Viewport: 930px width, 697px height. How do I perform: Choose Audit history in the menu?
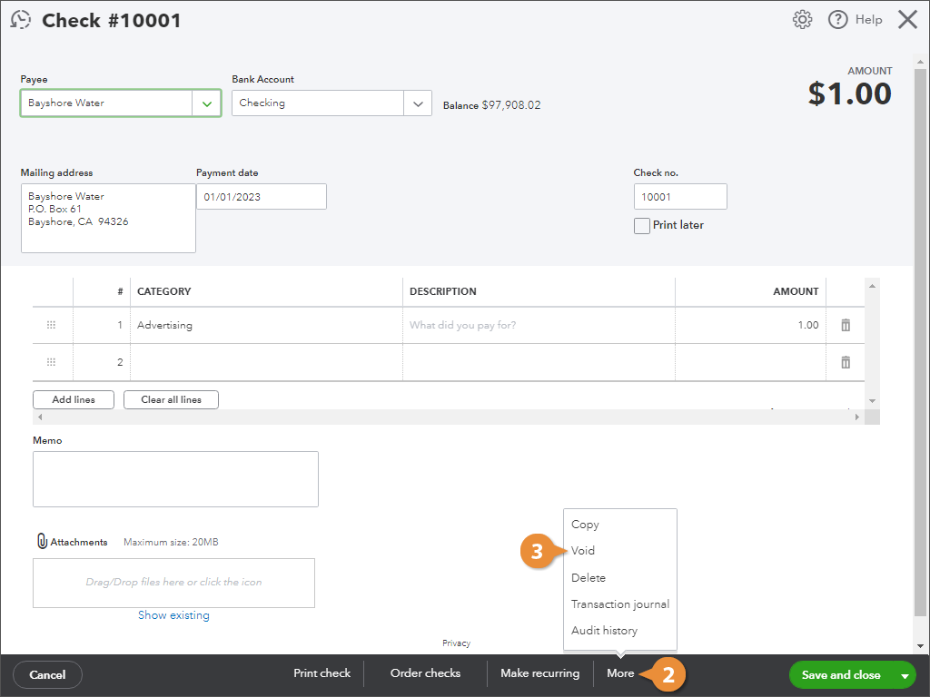pos(604,631)
